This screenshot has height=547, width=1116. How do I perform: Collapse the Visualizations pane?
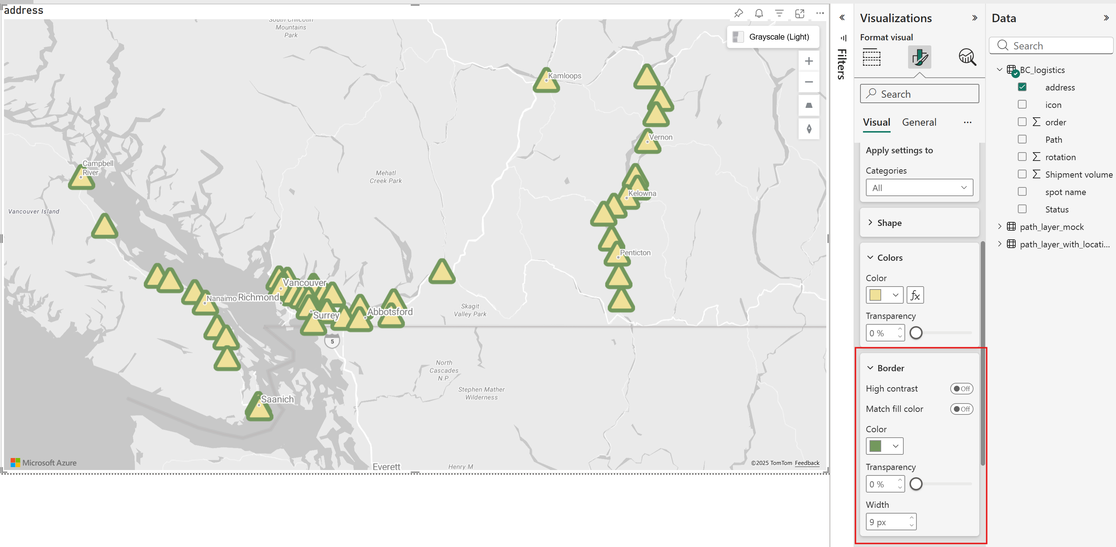pyautogui.click(x=974, y=18)
